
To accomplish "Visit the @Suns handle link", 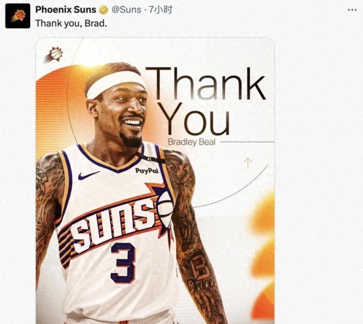I will click(x=126, y=10).
